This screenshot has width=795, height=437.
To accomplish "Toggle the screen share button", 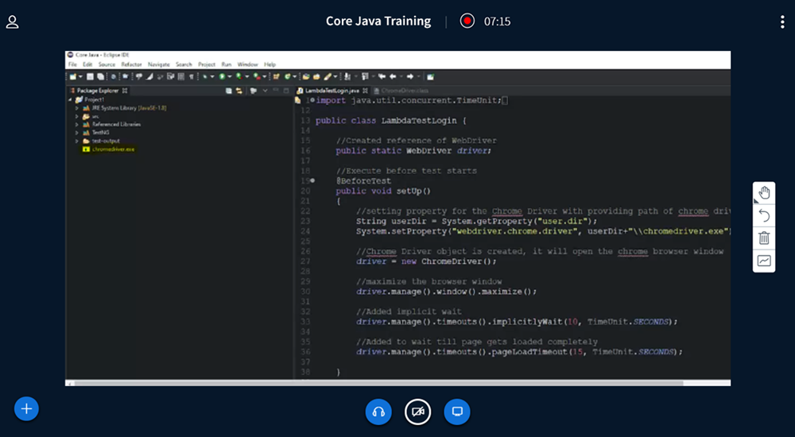I will 457,412.
